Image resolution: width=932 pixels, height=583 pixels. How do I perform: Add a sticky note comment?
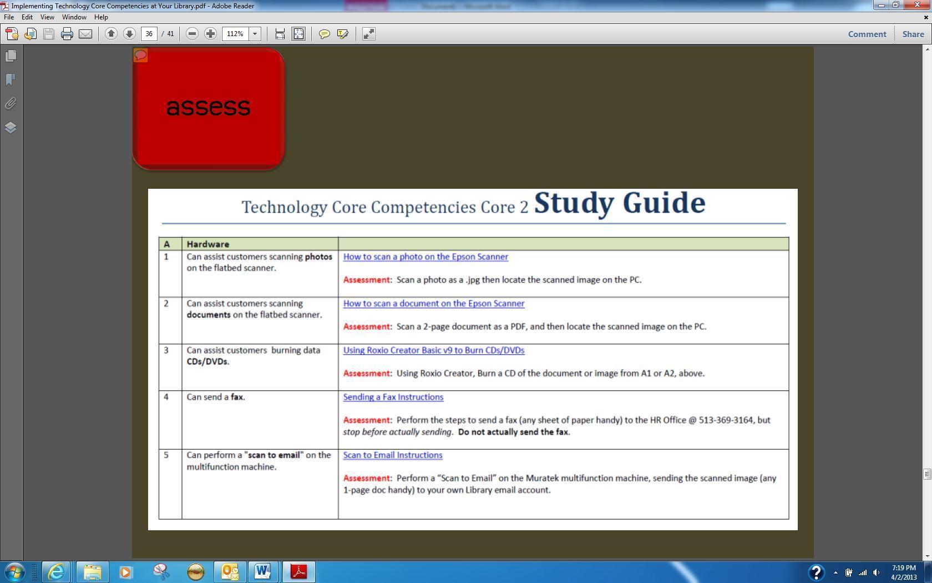(x=325, y=34)
